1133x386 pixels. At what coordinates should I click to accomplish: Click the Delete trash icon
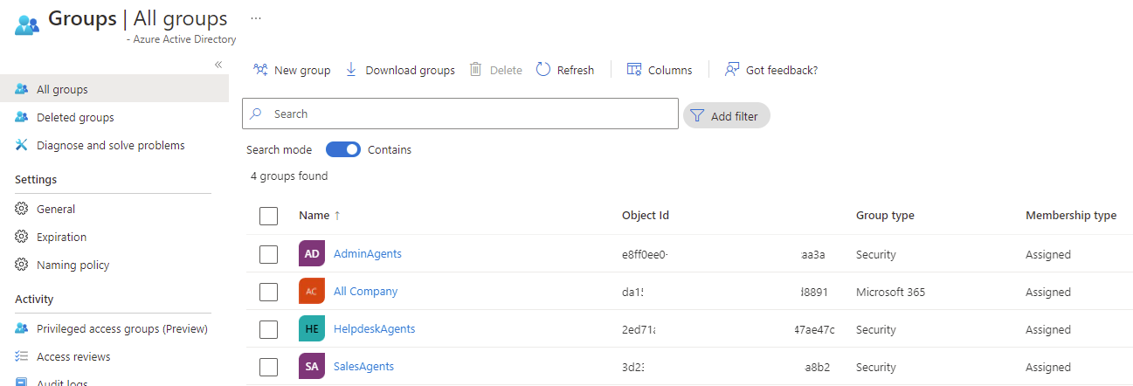tap(476, 70)
